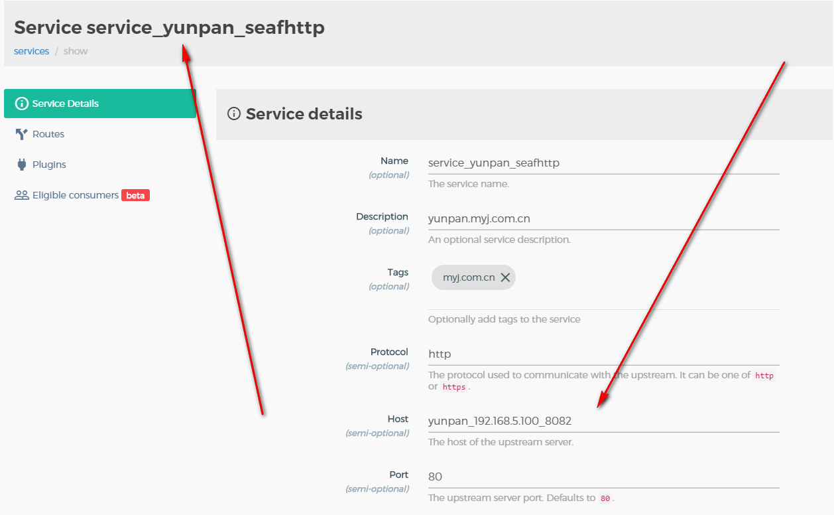This screenshot has width=834, height=515.
Task: Click the red beta badge
Action: pos(135,195)
